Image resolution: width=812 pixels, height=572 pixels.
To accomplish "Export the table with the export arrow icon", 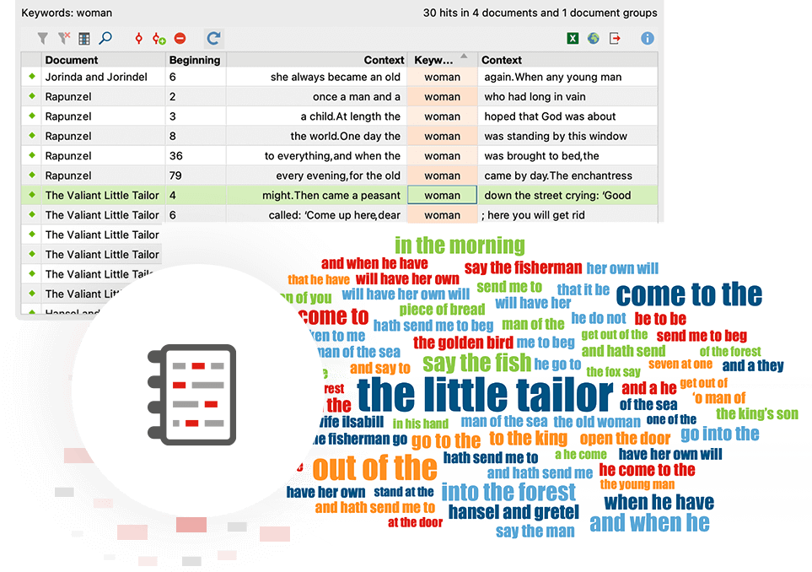I will coord(614,38).
